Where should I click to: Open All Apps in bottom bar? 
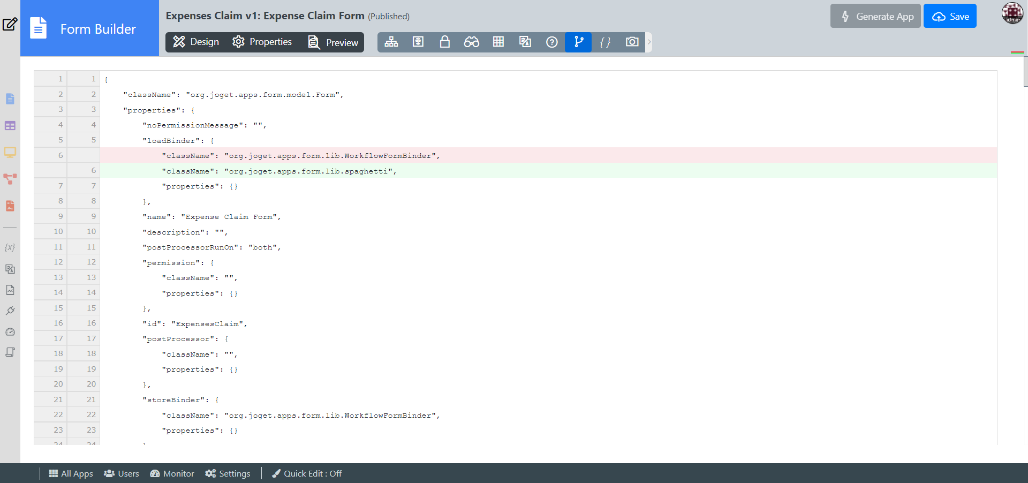71,473
